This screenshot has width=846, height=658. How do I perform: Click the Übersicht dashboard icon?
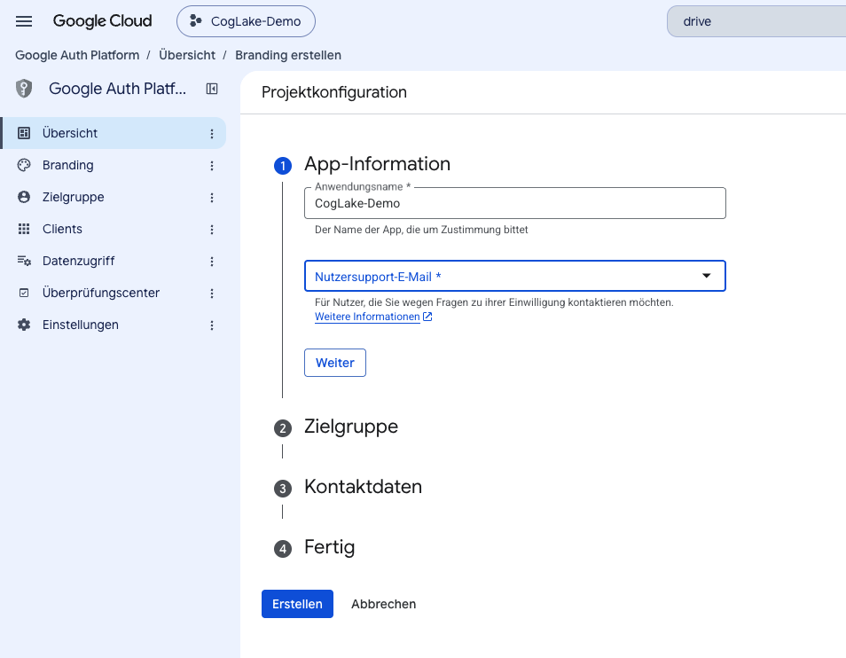pyautogui.click(x=24, y=133)
